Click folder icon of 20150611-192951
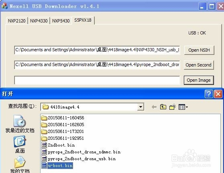The image size is (224, 173). [x=44, y=139]
